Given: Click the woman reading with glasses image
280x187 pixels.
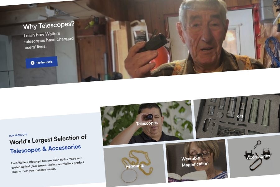Looking at the screenshot, I should (196, 161).
